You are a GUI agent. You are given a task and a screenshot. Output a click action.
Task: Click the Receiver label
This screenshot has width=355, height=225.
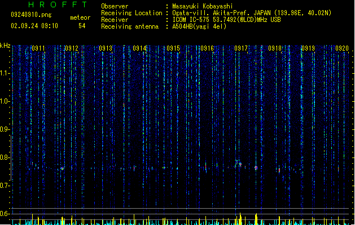(115, 20)
